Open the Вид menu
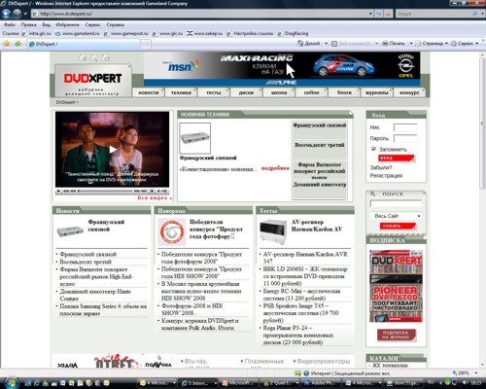486x389 pixels. (46, 24)
